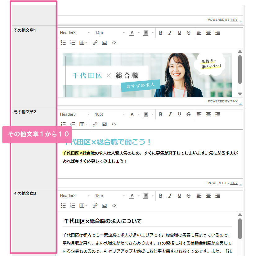Apply text color in その他文章1 editor

[x=132, y=33]
